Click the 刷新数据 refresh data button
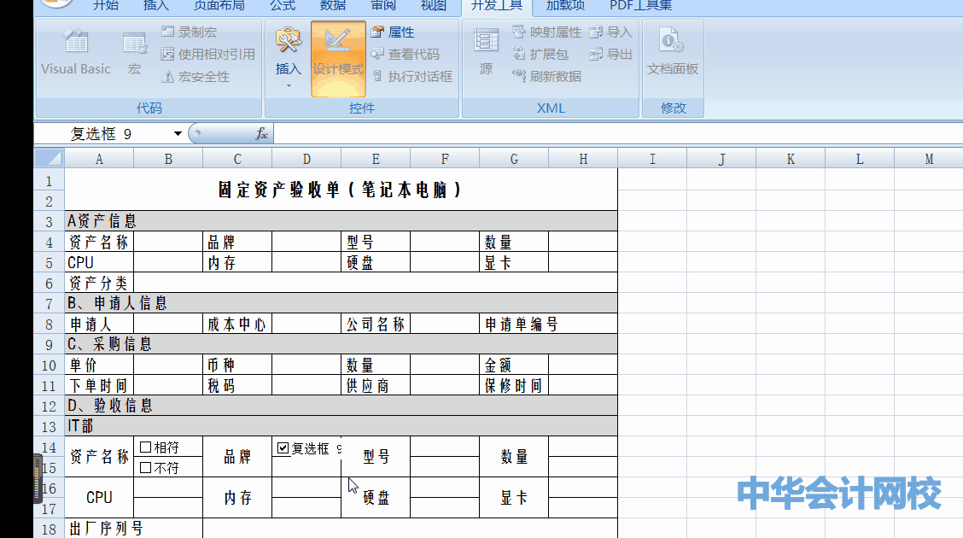The image size is (963, 538). point(546,77)
